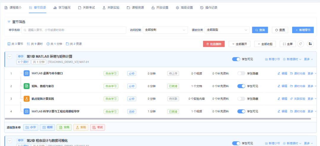Viewport: 320px width, 146px height.
Task: Switch to the 学习情况 tab
Action: 62,8
